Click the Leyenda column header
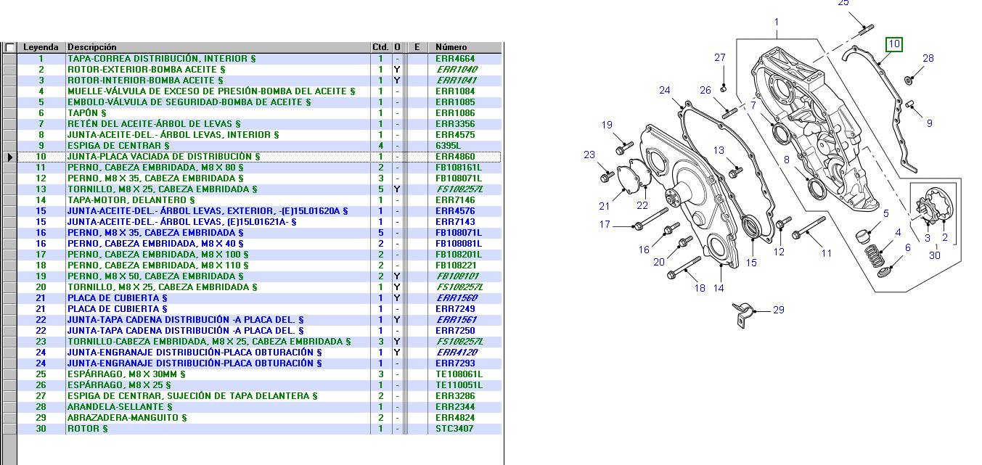 [x=41, y=47]
